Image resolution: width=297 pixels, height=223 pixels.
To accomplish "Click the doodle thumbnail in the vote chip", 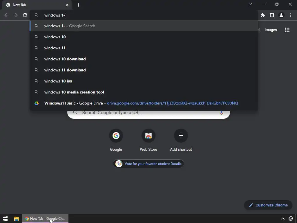I will pos(119,164).
